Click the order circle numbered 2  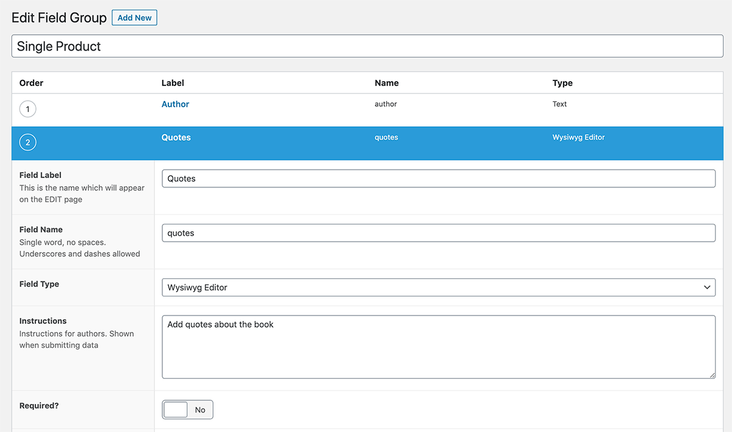pos(28,143)
